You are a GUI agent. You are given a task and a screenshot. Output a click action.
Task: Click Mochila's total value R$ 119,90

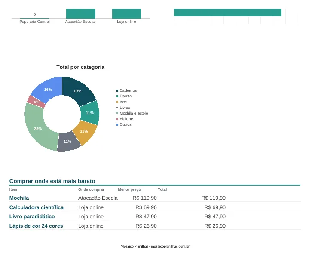pos(214,198)
